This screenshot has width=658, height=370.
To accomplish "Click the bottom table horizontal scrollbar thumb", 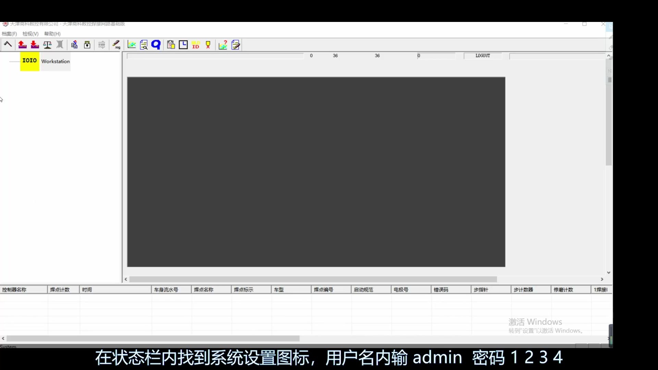I will point(153,338).
